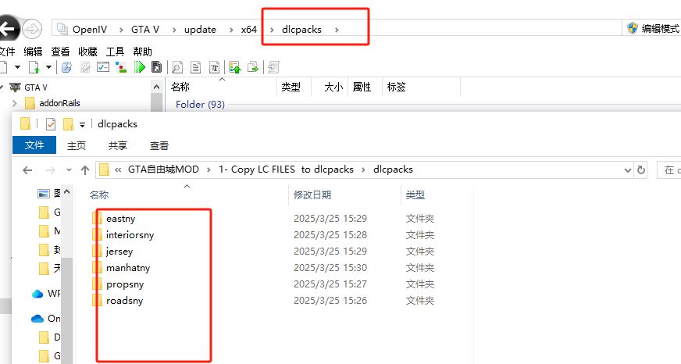The width and height of the screenshot is (681, 364).
Task: Click the greyed-out tools icon in OpenIV toolbar
Action: tap(85, 67)
